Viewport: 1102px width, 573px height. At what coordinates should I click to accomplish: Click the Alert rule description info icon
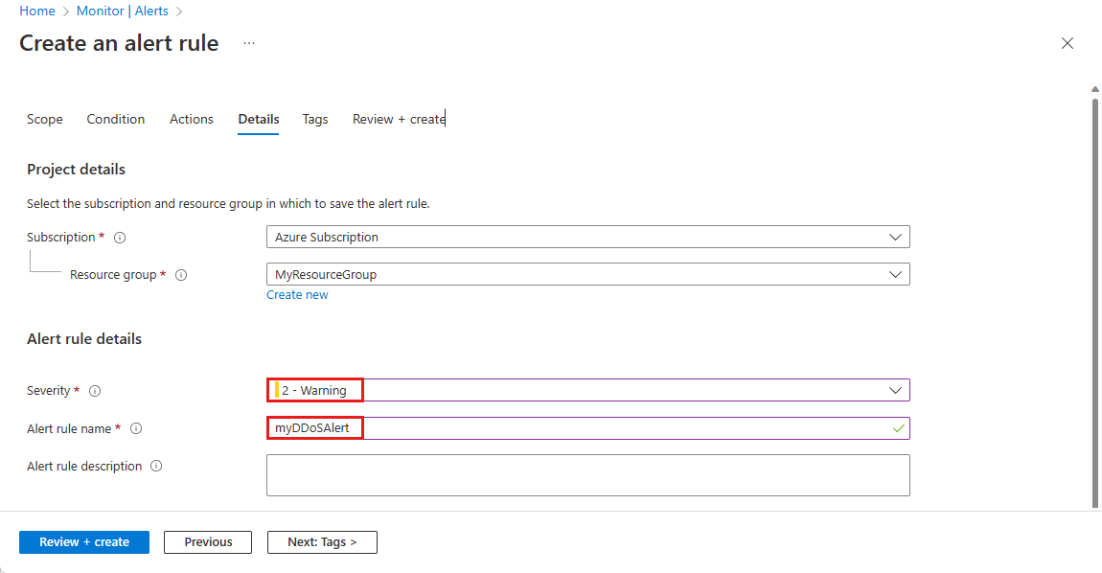(x=157, y=466)
